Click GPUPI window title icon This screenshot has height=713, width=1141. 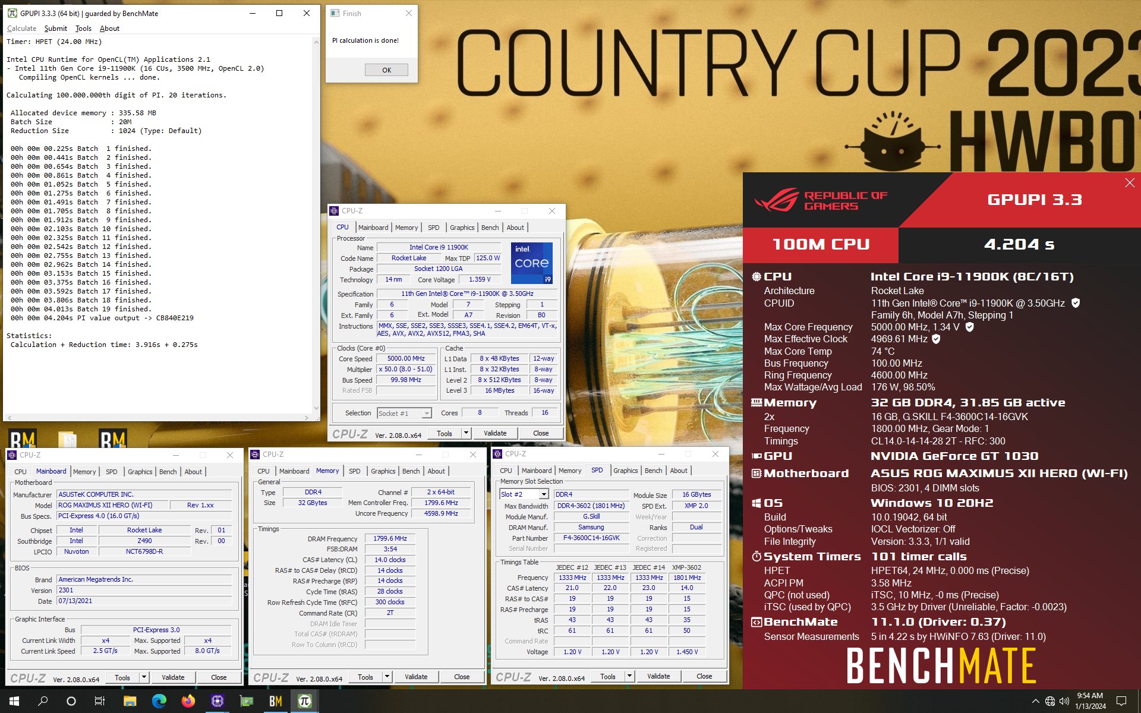pos(12,13)
